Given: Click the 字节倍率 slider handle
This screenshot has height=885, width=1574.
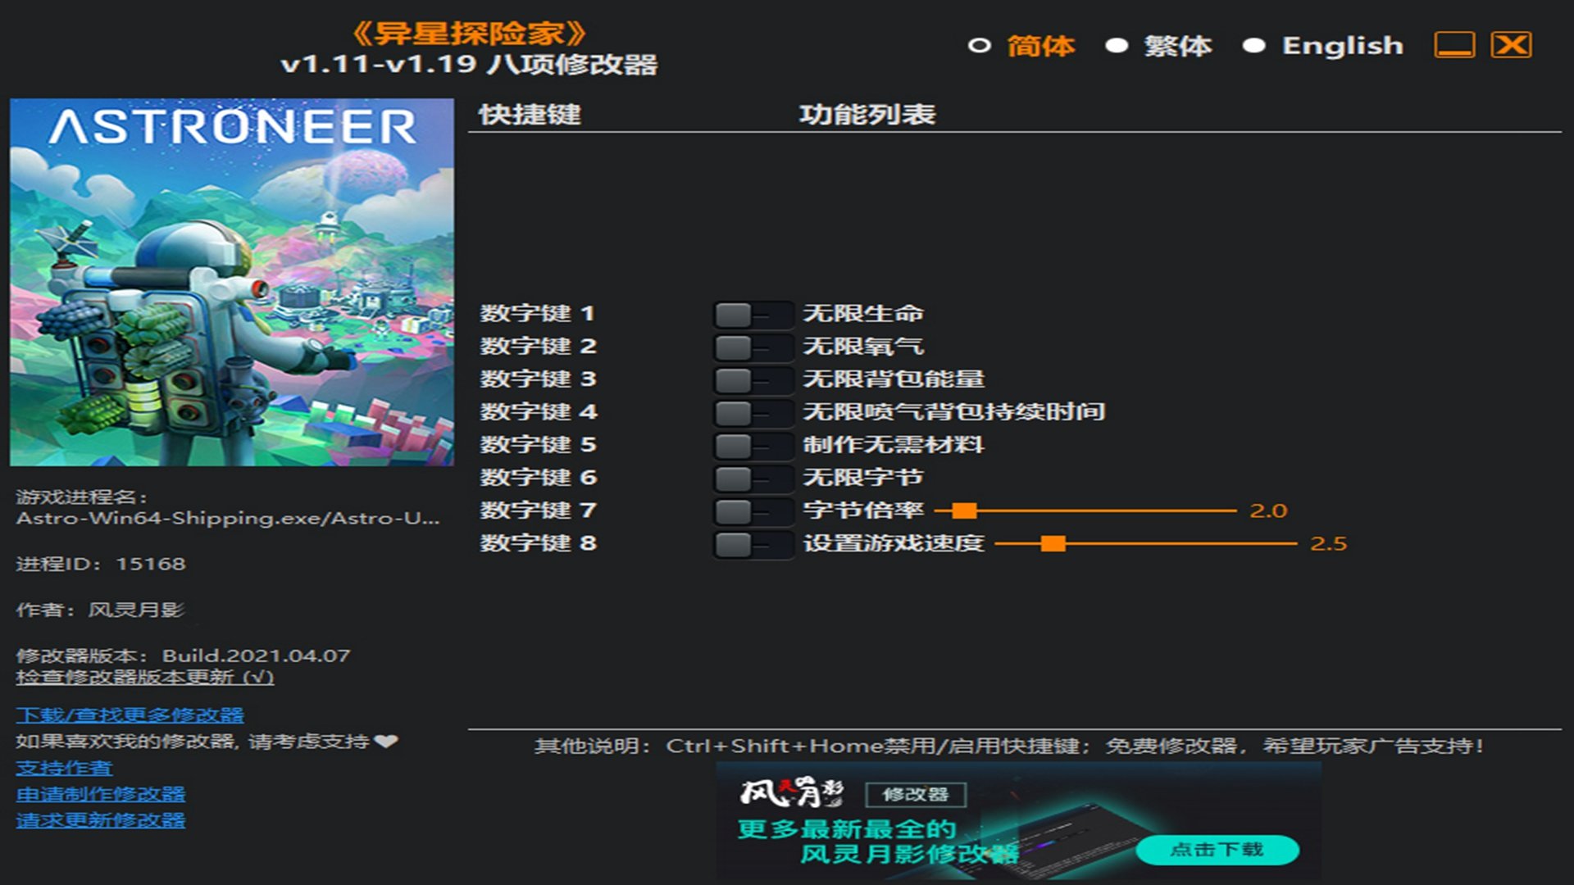Looking at the screenshot, I should (x=965, y=511).
